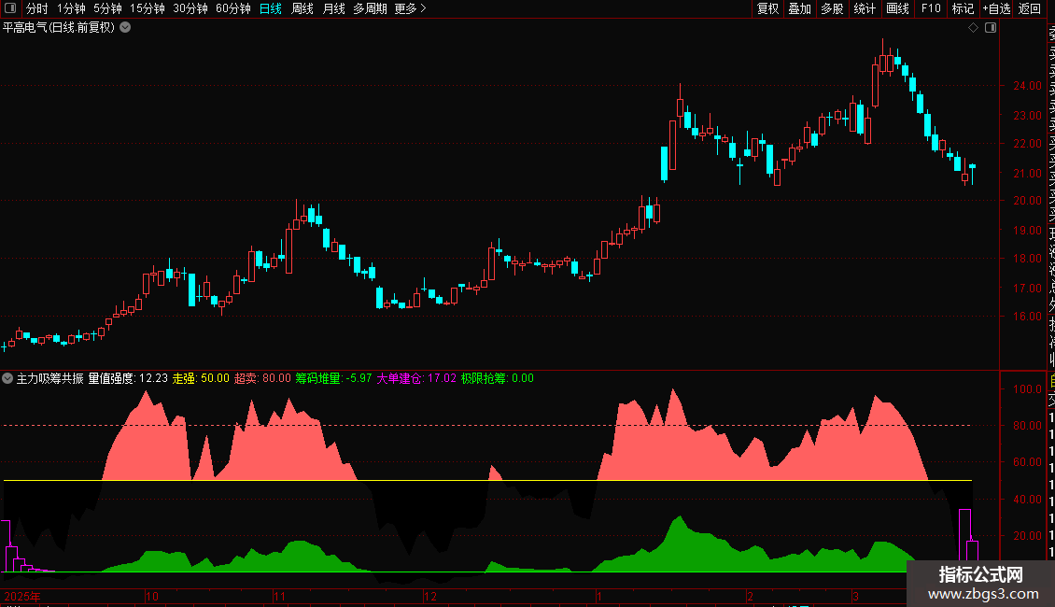
Task: Click the 叠加 overlay button
Action: (800, 8)
